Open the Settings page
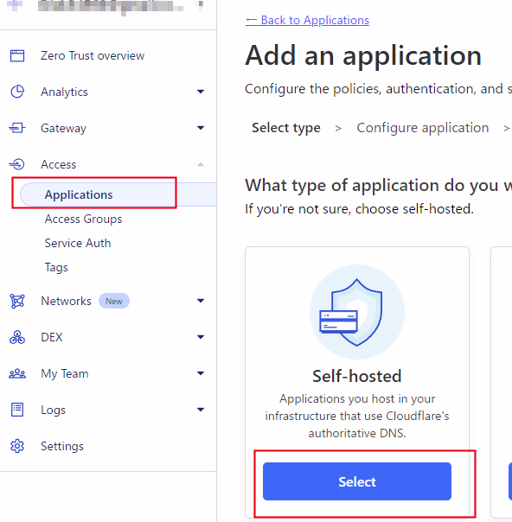Screen dimensions: 512x522 pos(62,447)
